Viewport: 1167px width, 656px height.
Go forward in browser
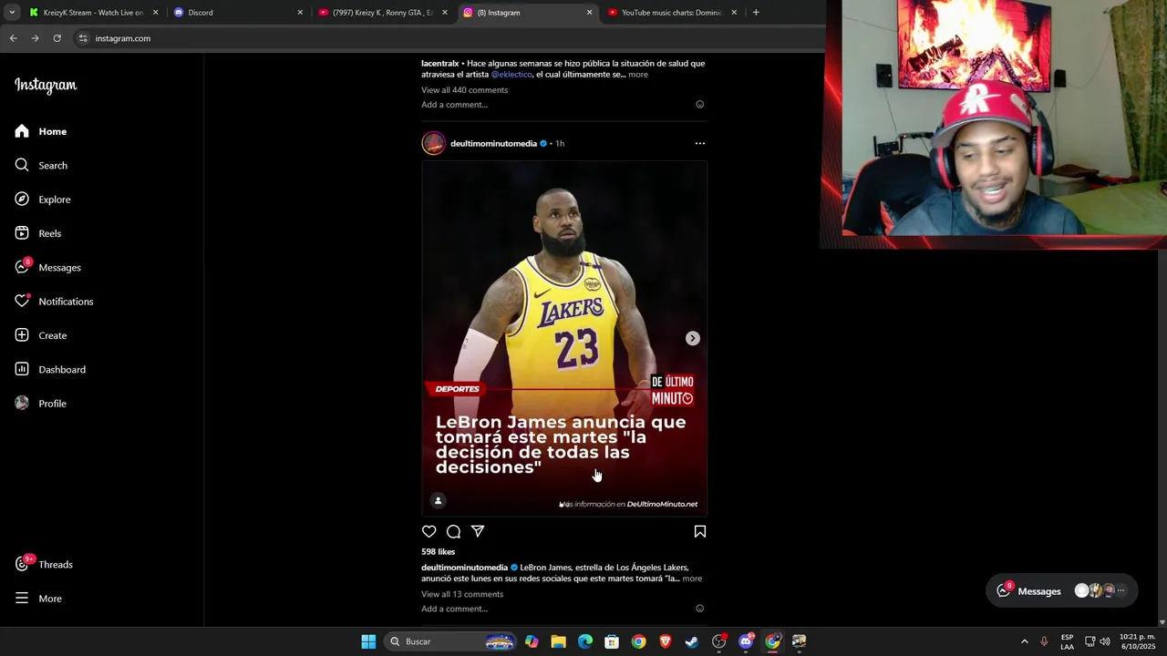[x=35, y=38]
